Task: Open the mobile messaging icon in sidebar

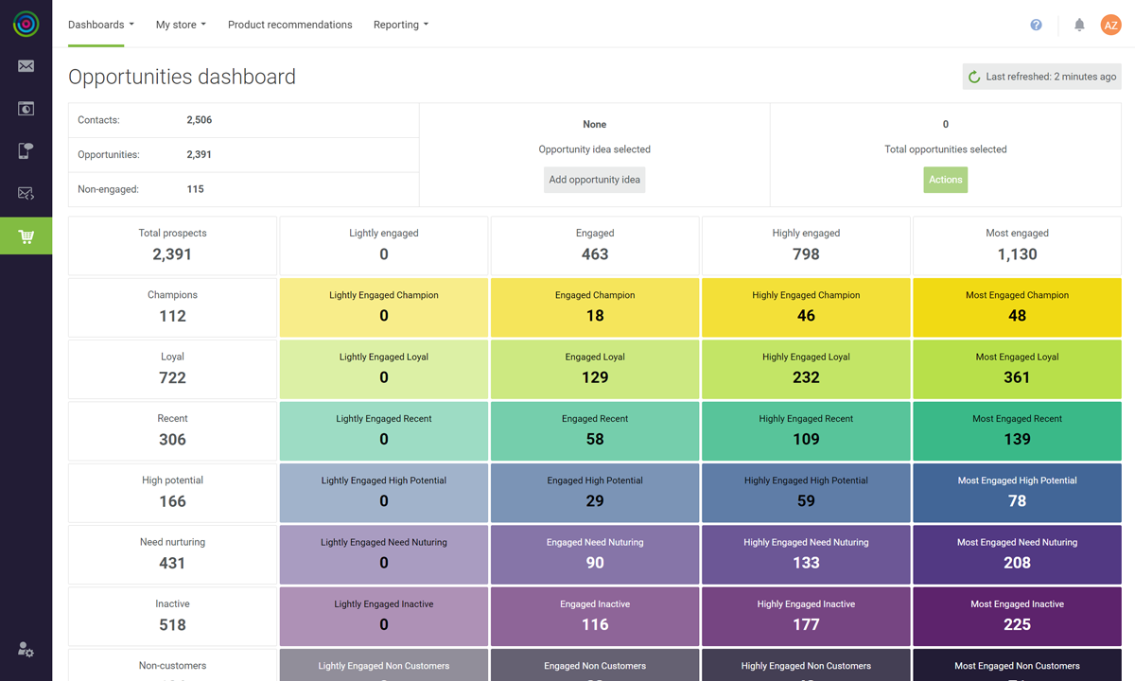Action: tap(26, 150)
